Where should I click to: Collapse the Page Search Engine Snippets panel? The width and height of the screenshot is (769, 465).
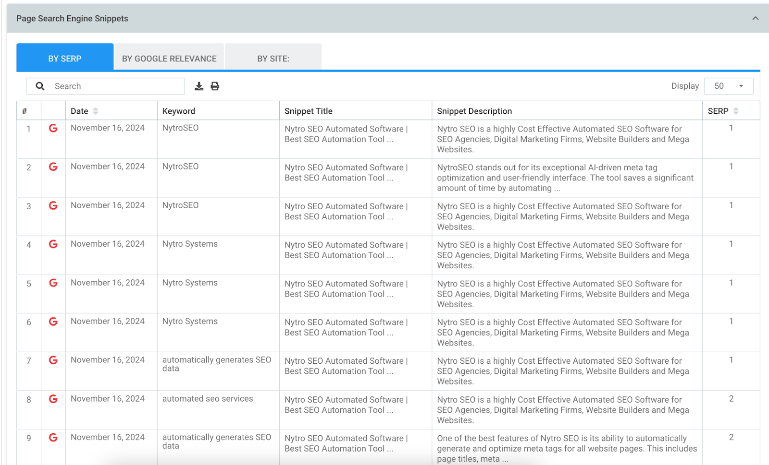coord(756,18)
